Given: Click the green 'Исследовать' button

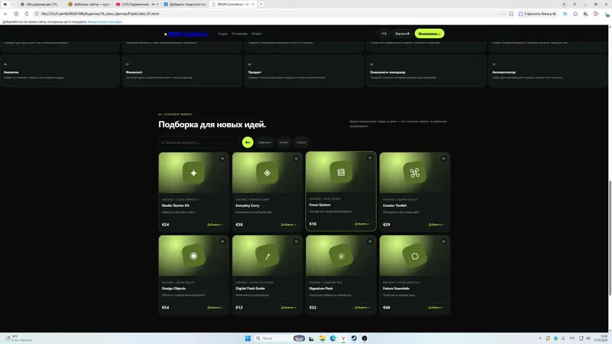Looking at the screenshot, I should point(429,33).
